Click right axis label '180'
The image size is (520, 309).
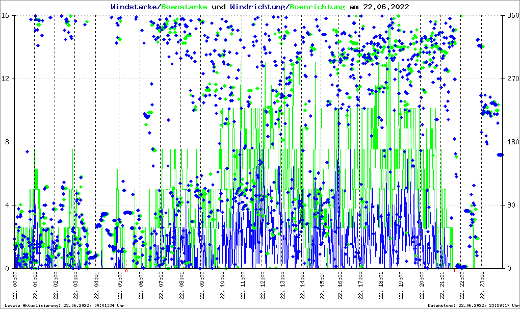point(513,142)
